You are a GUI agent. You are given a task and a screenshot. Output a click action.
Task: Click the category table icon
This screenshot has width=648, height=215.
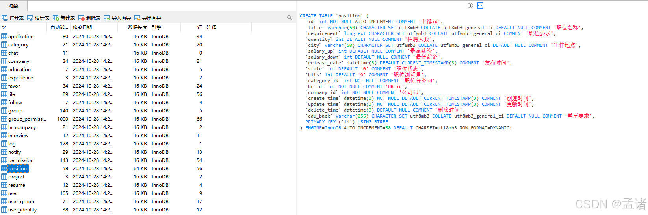pos(4,44)
